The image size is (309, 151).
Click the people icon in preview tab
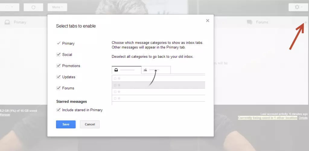click(x=145, y=70)
